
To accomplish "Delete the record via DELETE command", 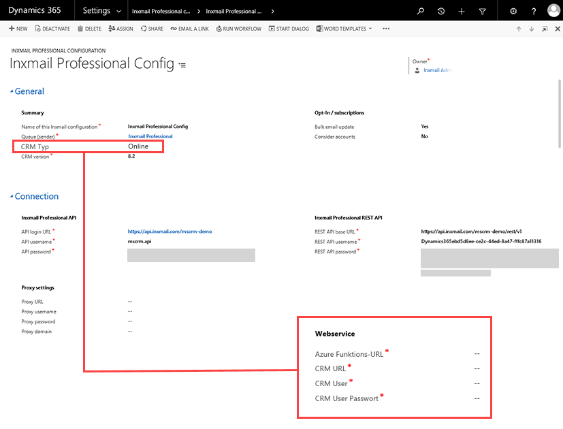I will click(x=89, y=29).
